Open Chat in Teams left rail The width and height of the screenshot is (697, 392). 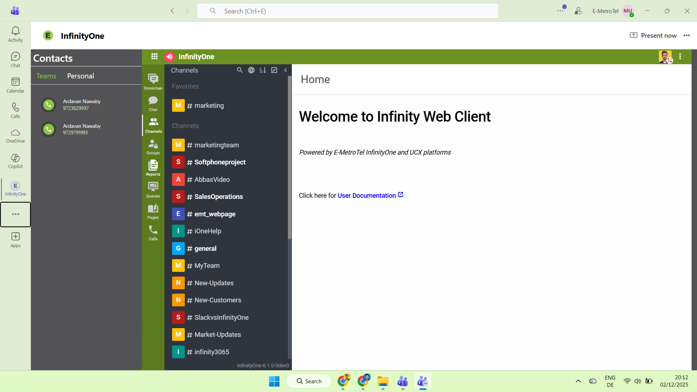tap(15, 60)
